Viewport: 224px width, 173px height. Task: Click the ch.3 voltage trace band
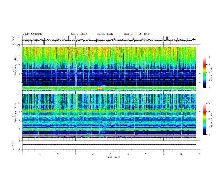pos(109,145)
